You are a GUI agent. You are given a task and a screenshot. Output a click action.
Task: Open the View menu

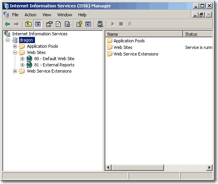[47, 15]
